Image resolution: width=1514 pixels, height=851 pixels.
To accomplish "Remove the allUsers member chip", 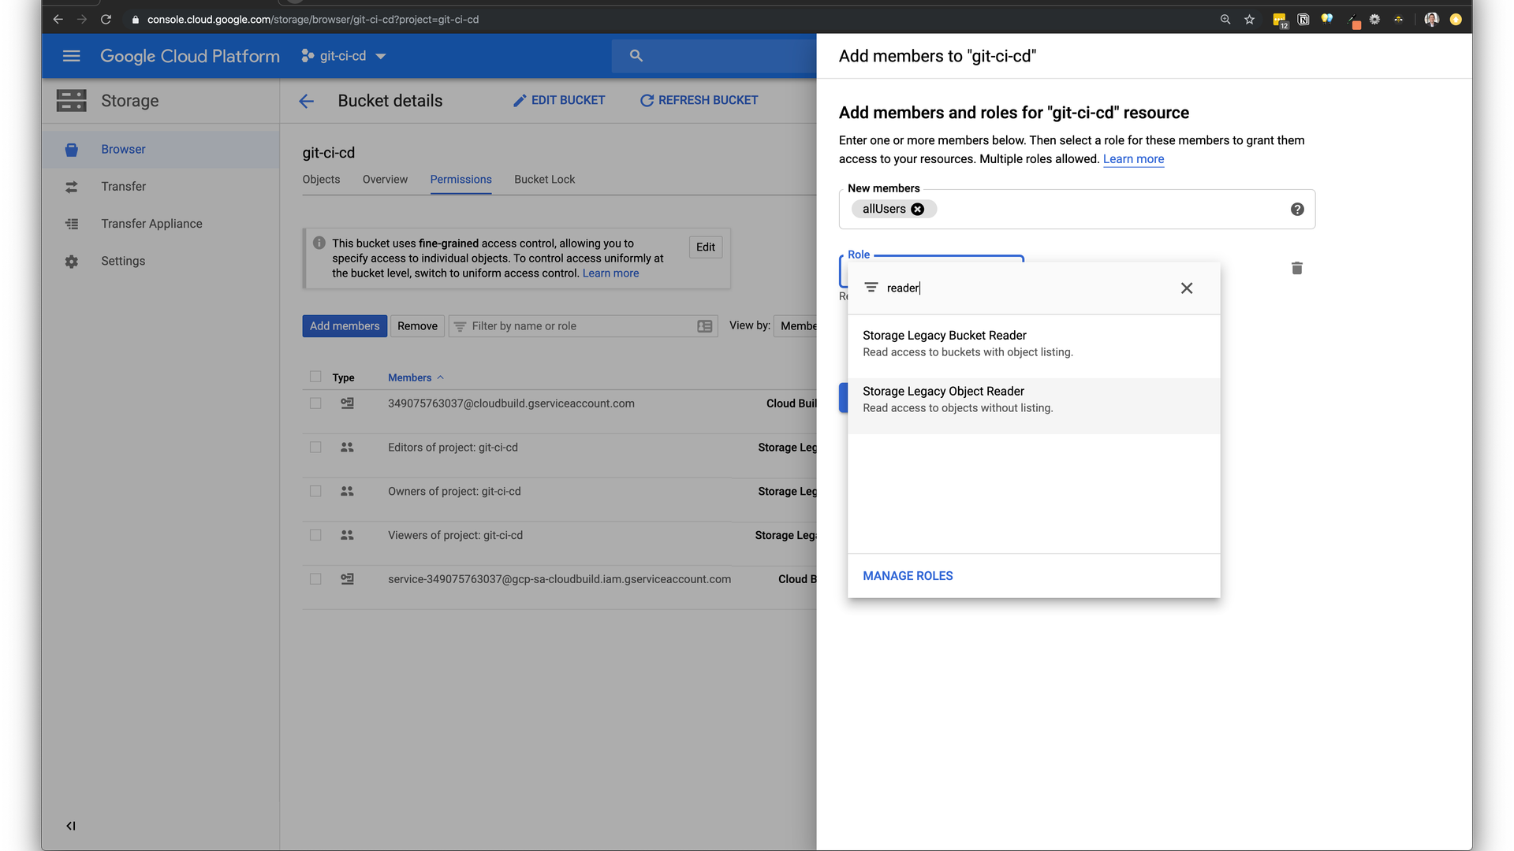I will point(918,210).
